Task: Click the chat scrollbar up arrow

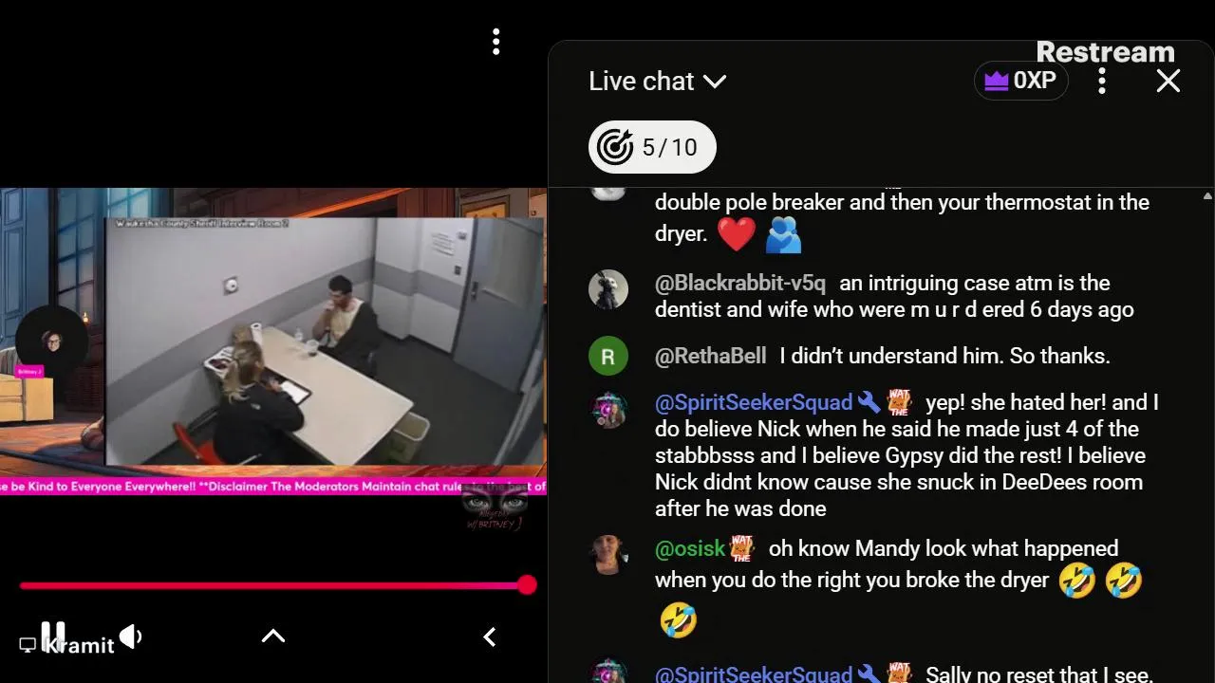Action: coord(1207,196)
